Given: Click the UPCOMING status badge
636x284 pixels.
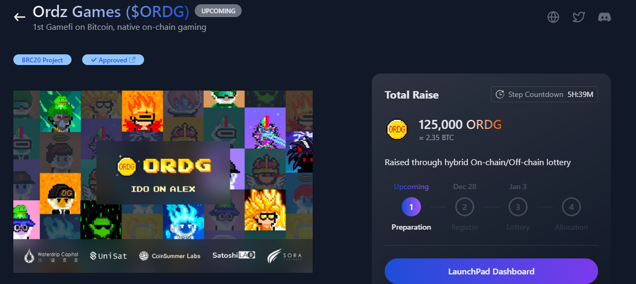Looking at the screenshot, I should pyautogui.click(x=218, y=11).
